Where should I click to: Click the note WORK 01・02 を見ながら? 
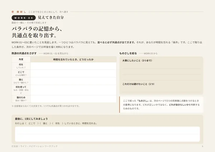pyautogui.click(x=56, y=53)
